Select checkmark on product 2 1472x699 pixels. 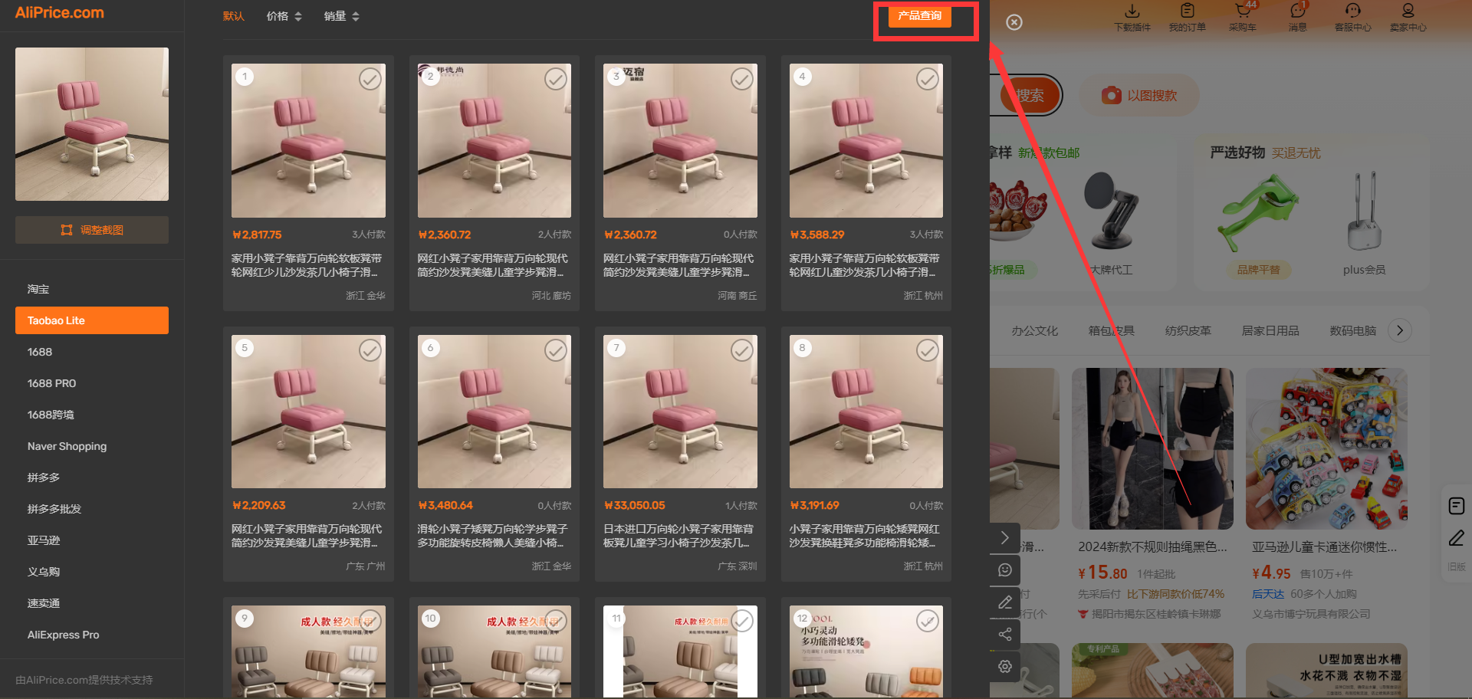[556, 79]
